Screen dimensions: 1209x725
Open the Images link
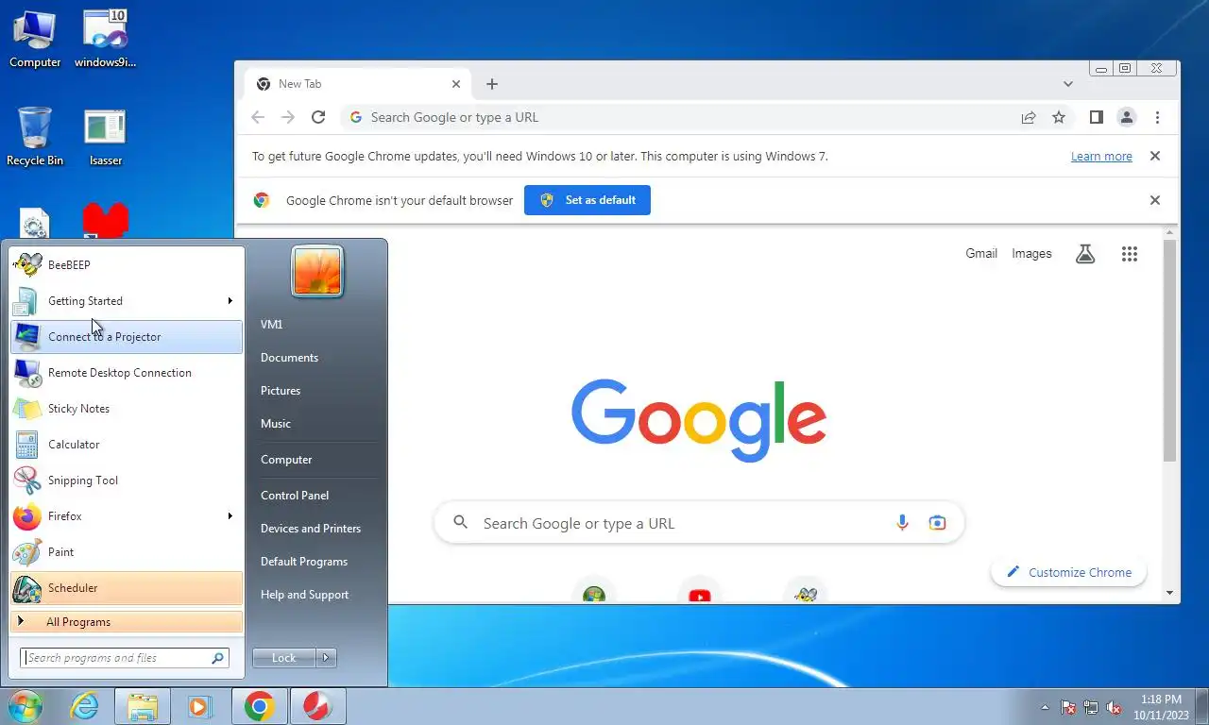[1031, 253]
